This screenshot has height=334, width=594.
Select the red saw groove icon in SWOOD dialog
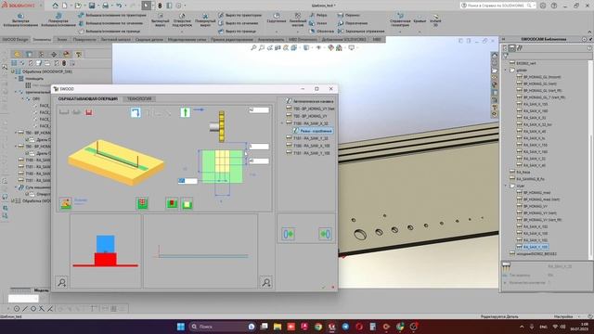click(89, 112)
